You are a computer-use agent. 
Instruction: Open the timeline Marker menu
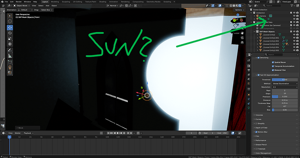tap(17, 133)
